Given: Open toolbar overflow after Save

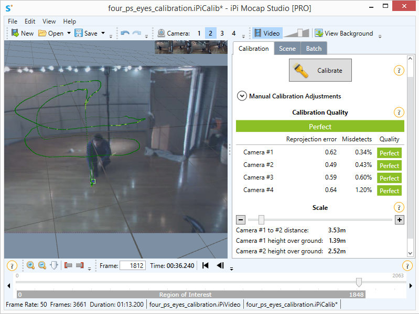Looking at the screenshot, I should click(x=111, y=37).
